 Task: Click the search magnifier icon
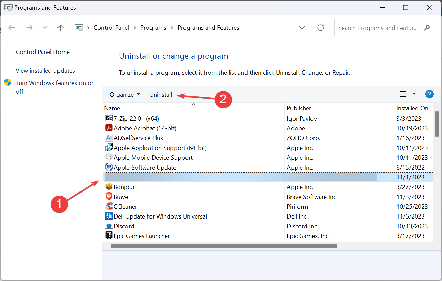click(427, 28)
